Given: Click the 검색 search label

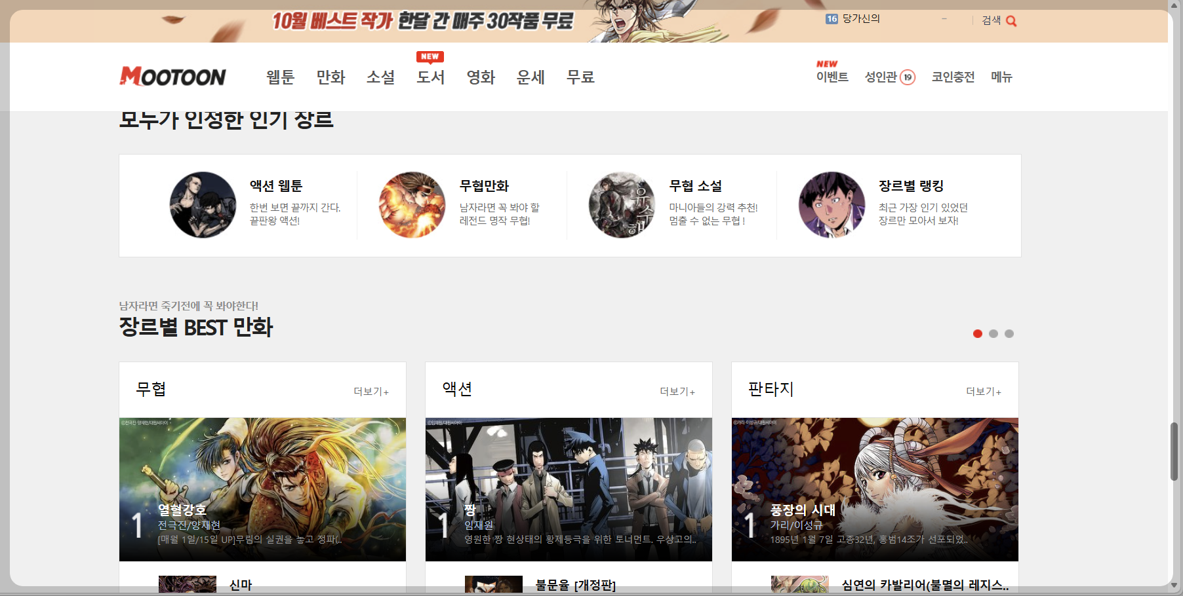Looking at the screenshot, I should tap(991, 20).
